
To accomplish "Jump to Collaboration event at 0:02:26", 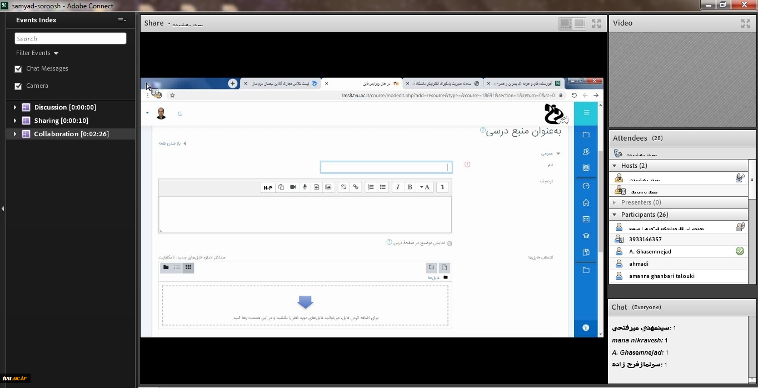I will pos(71,134).
